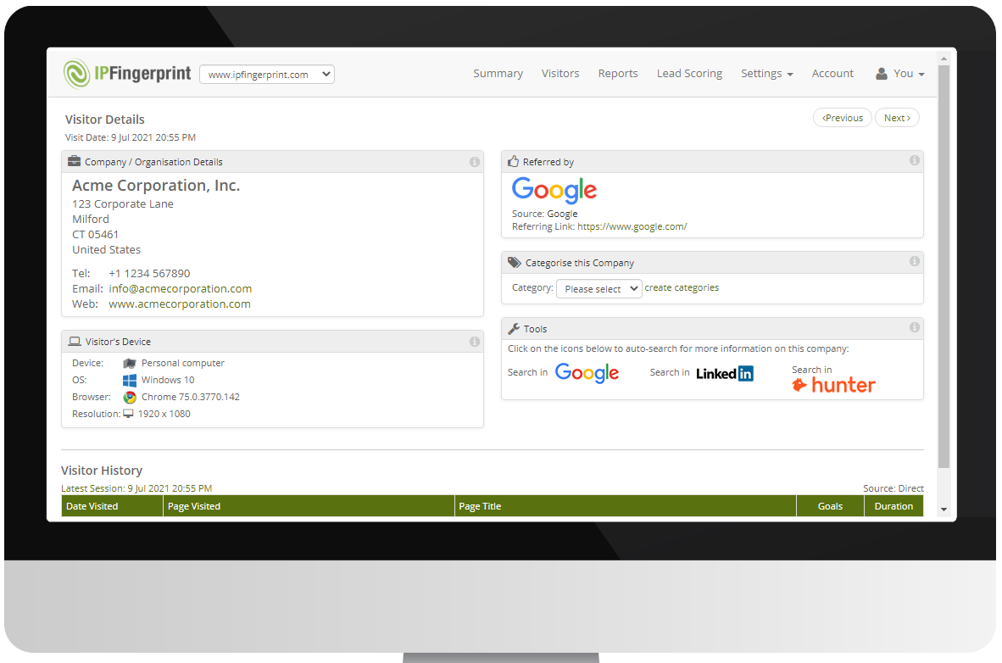Viewport: 1002px width, 663px height.
Task: Open web link www.acmecorporation.com
Action: click(x=180, y=304)
